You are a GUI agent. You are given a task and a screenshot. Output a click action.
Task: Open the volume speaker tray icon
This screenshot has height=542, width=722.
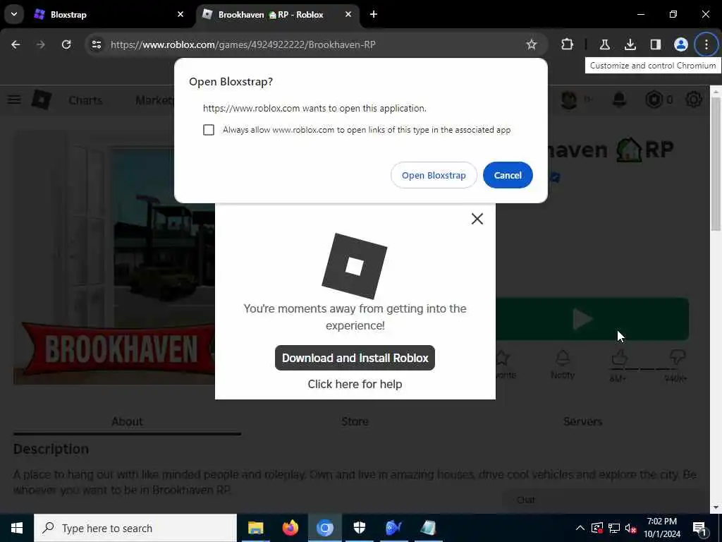coord(631,528)
